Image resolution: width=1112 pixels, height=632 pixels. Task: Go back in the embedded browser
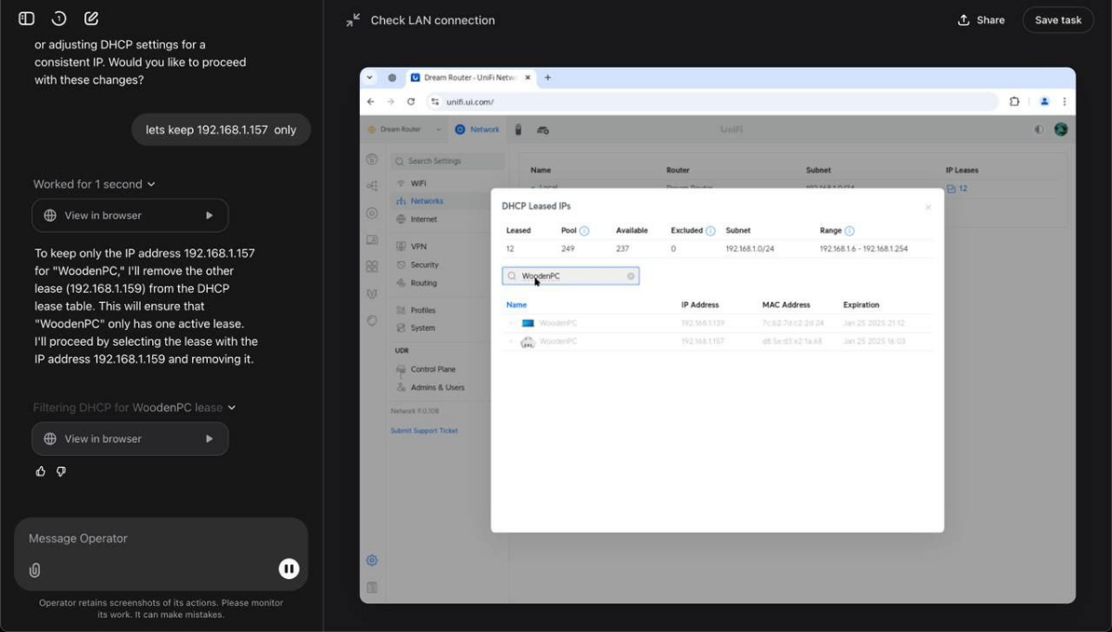point(371,102)
